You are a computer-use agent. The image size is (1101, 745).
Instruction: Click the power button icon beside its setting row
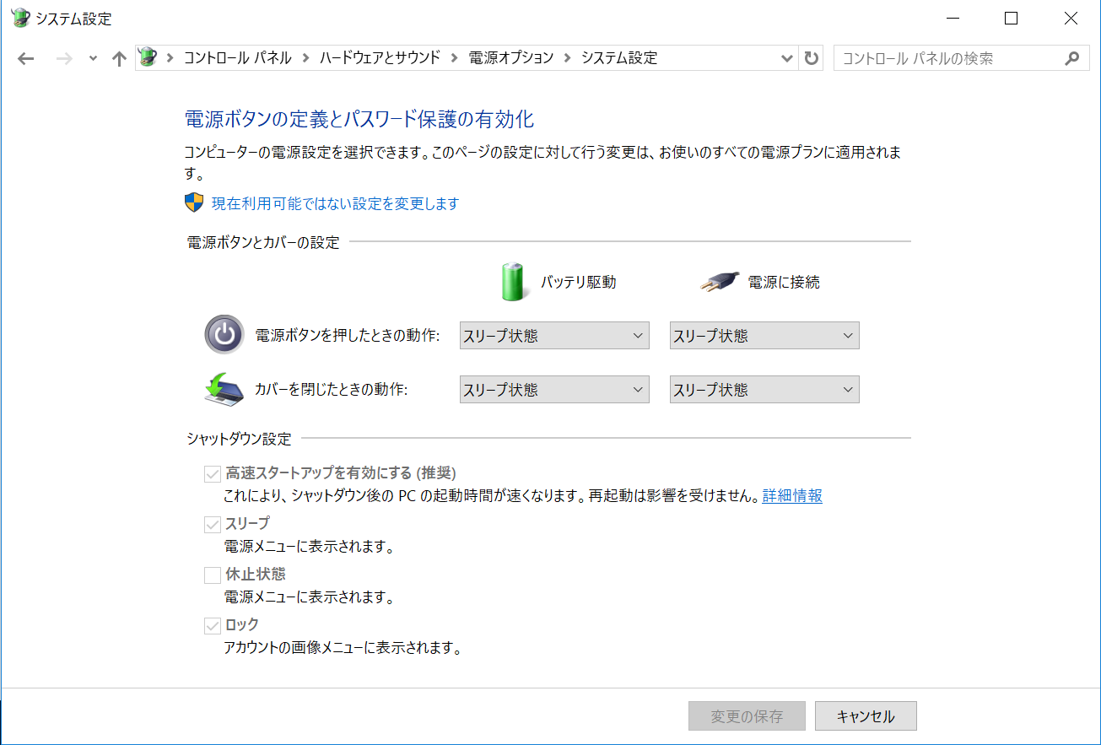(x=223, y=335)
